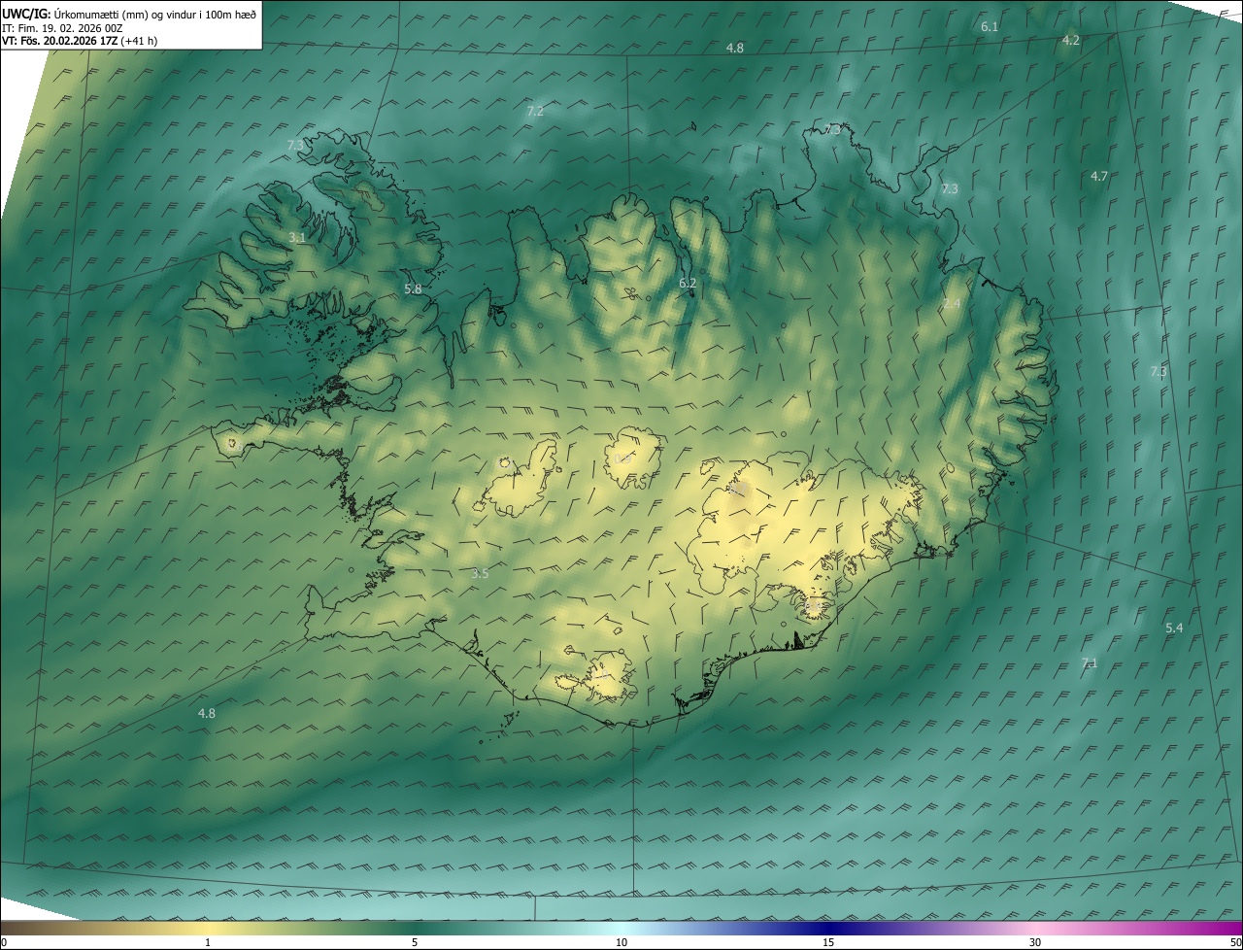
Task: Select the 3.5 value label on the map
Action: click(x=480, y=573)
